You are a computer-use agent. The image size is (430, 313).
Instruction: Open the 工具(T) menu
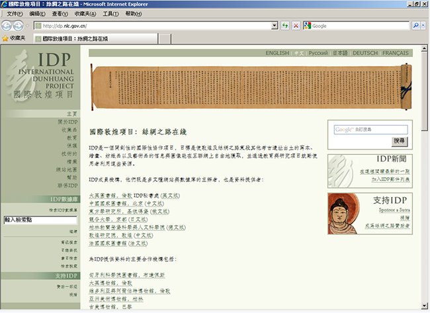coord(110,13)
